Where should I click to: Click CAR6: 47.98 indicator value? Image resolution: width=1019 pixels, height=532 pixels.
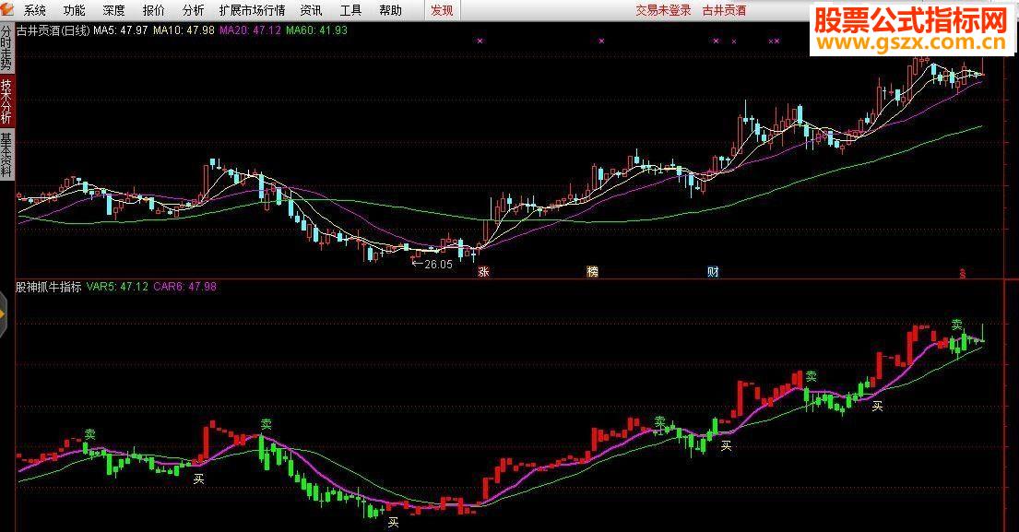(x=185, y=287)
